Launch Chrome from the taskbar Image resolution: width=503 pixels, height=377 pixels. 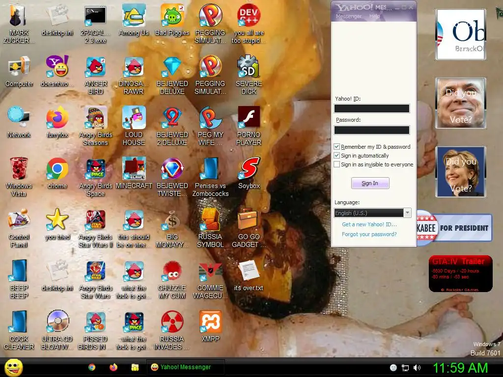click(92, 367)
